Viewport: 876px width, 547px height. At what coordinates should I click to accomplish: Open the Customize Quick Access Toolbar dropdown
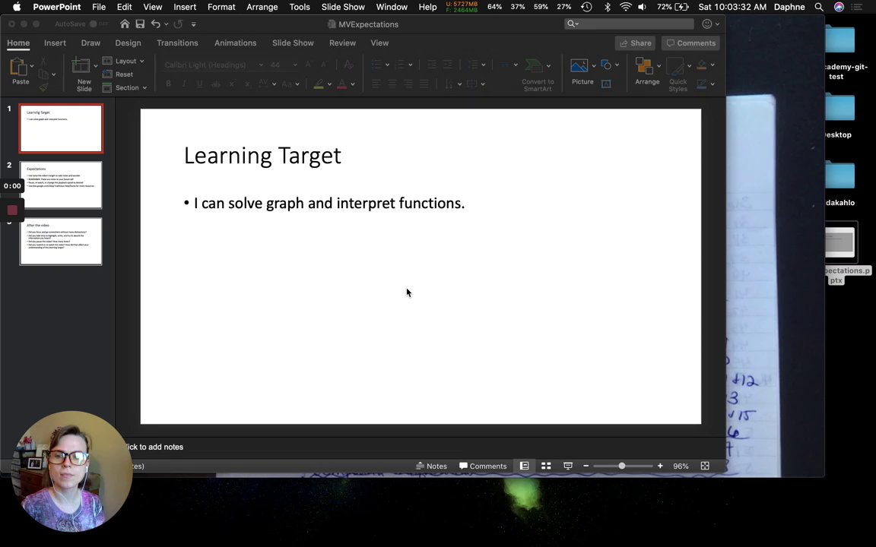193,24
